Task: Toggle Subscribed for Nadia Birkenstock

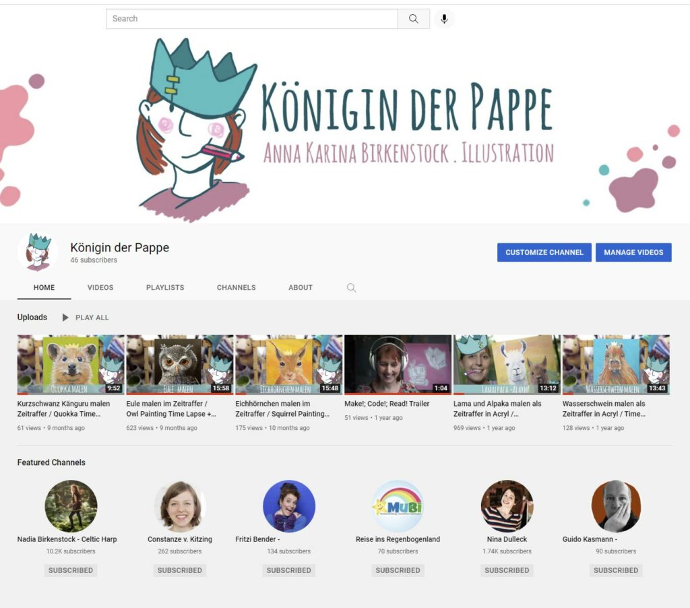Action: [71, 570]
